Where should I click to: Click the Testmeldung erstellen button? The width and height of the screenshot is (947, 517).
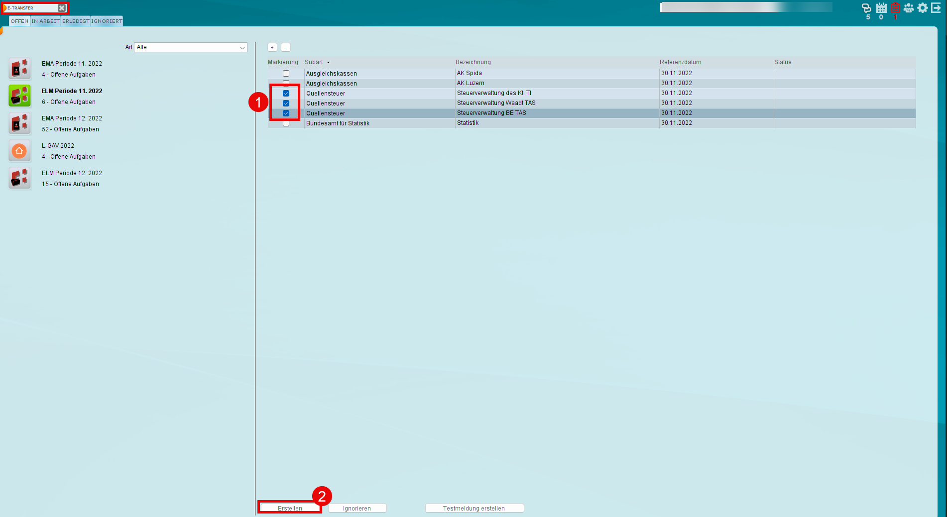474,508
